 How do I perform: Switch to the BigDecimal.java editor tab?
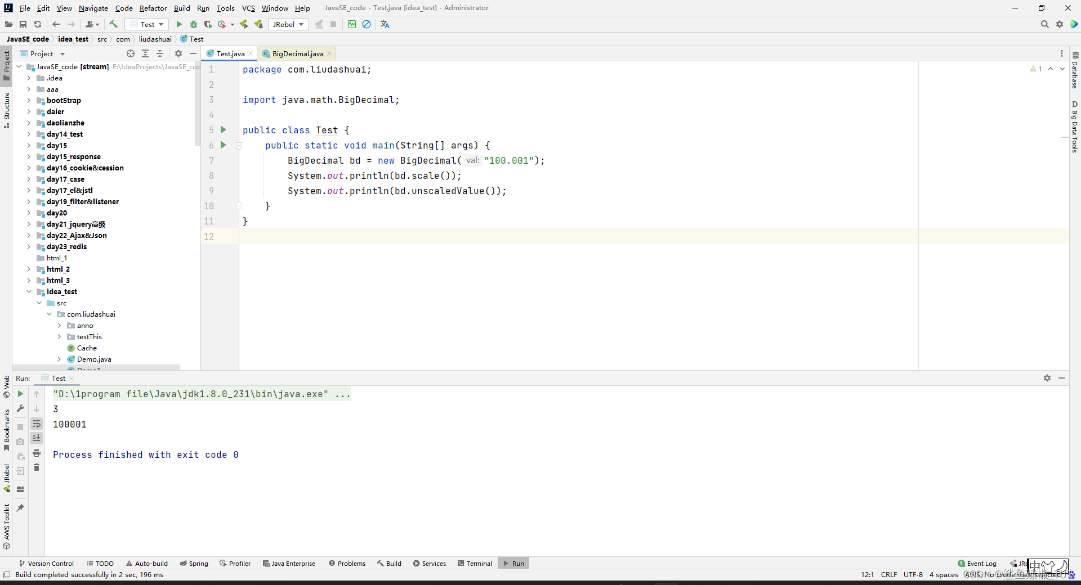pyautogui.click(x=297, y=53)
